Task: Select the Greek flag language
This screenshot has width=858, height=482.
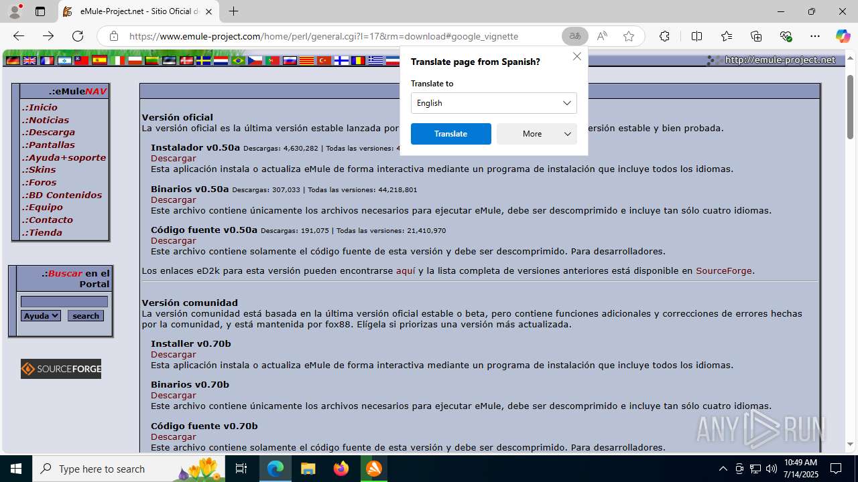Action: coord(375,60)
